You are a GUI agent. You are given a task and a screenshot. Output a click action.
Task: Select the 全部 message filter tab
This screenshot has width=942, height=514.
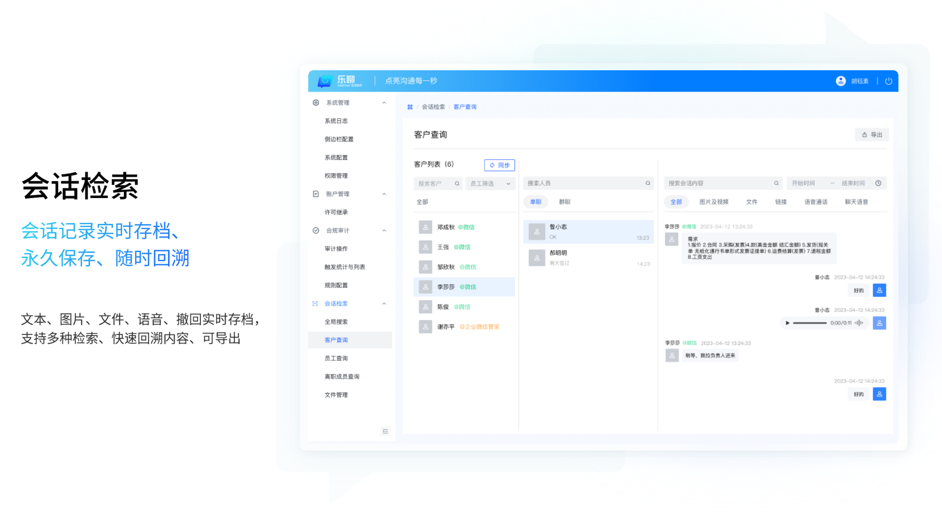click(676, 202)
